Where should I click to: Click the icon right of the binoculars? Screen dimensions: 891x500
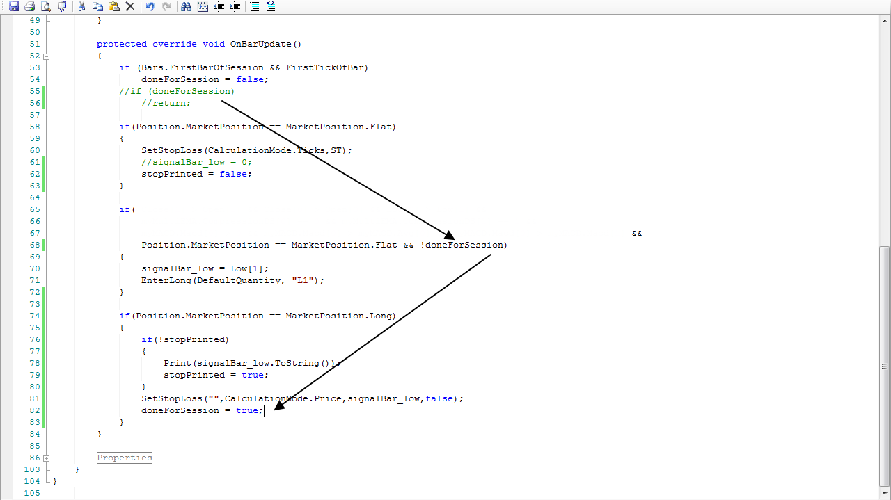[x=203, y=7]
